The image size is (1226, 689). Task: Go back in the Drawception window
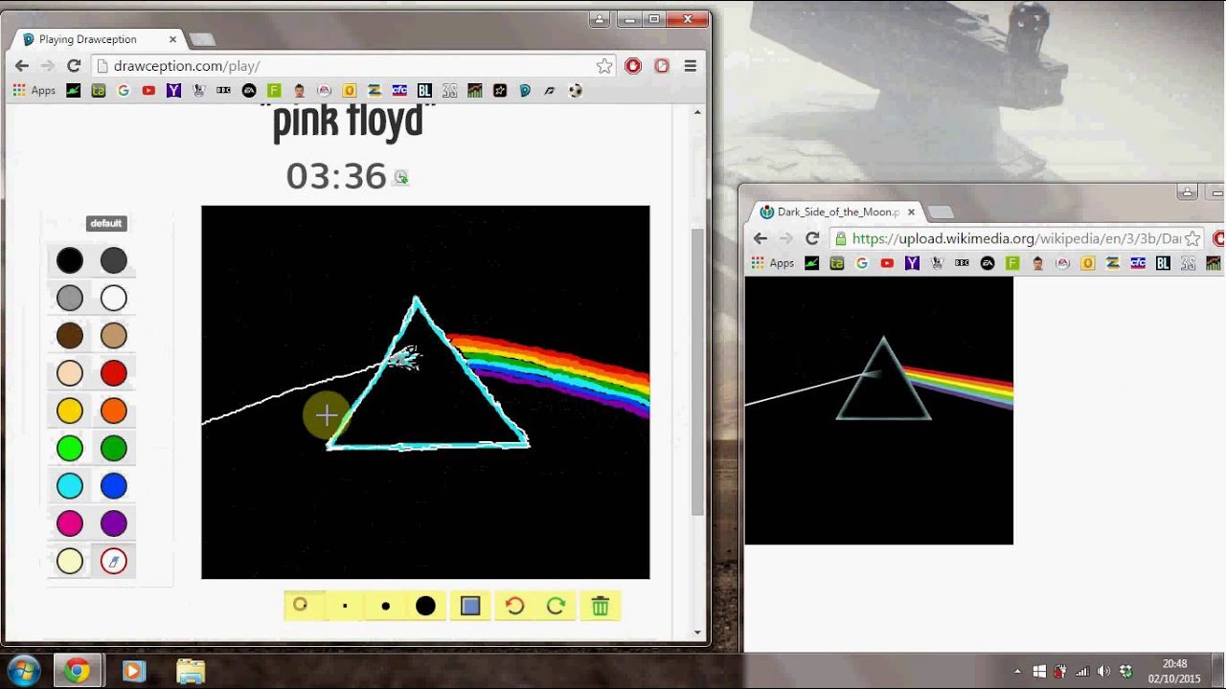pyautogui.click(x=22, y=66)
